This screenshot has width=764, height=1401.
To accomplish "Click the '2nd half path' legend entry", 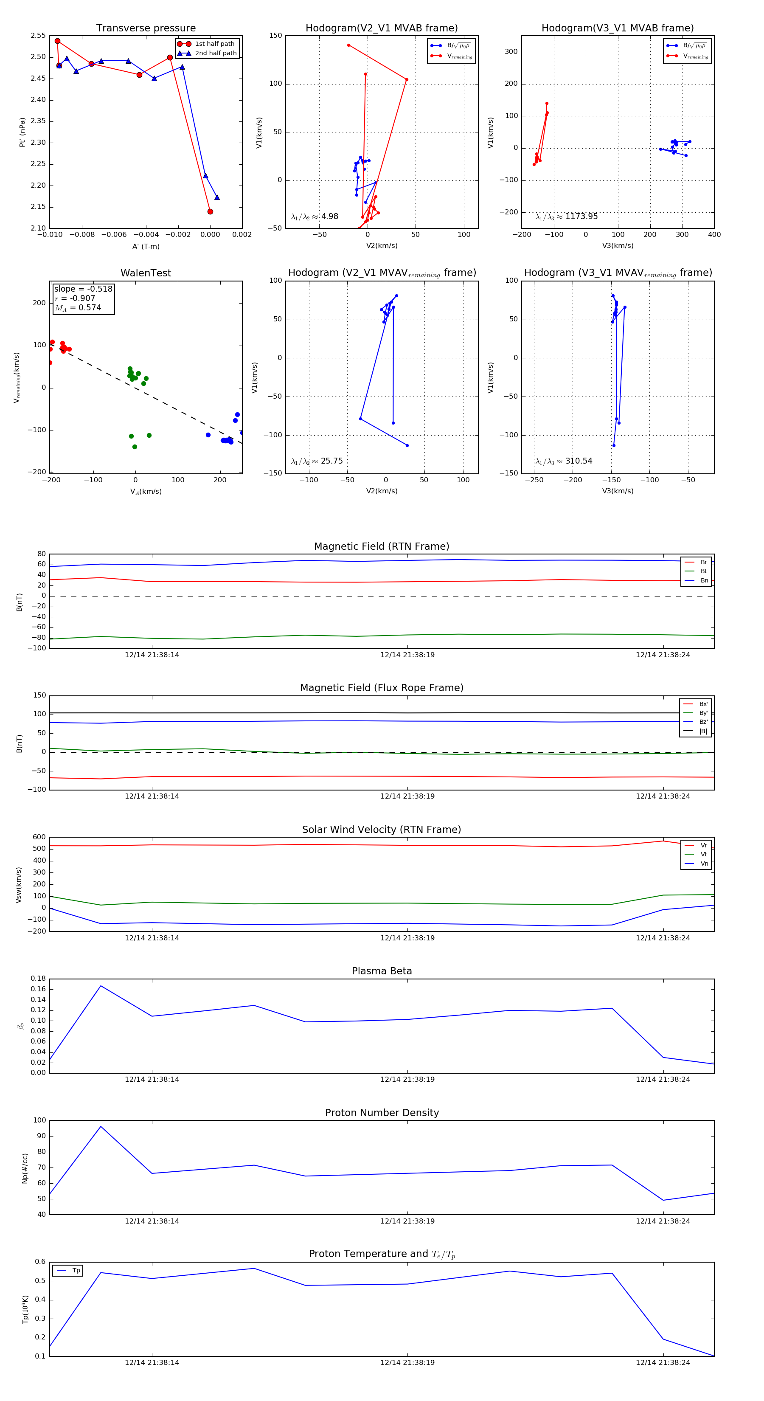I will (207, 53).
